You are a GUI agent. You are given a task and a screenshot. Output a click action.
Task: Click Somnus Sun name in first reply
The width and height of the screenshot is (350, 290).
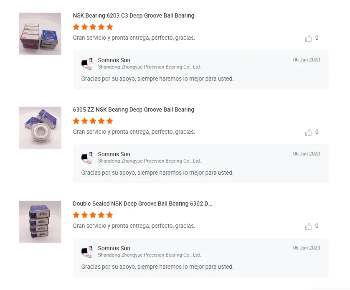[x=114, y=61]
